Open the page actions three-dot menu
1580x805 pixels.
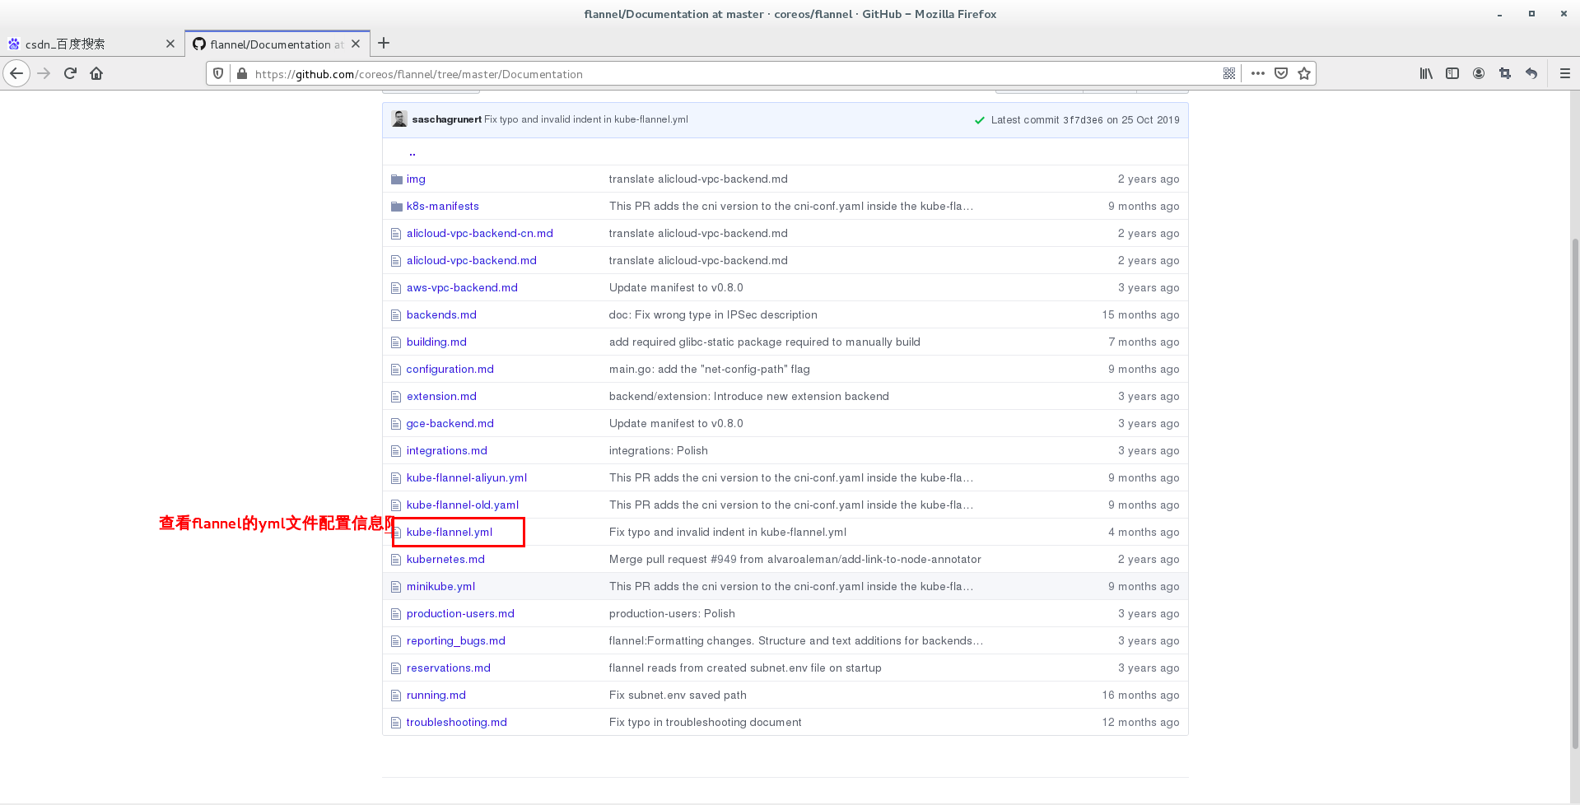coord(1257,73)
